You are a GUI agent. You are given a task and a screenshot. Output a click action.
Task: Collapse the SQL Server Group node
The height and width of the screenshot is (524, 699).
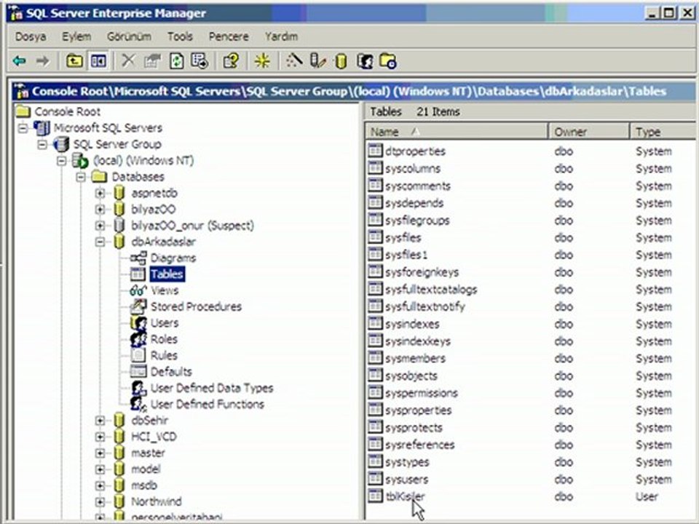point(42,144)
